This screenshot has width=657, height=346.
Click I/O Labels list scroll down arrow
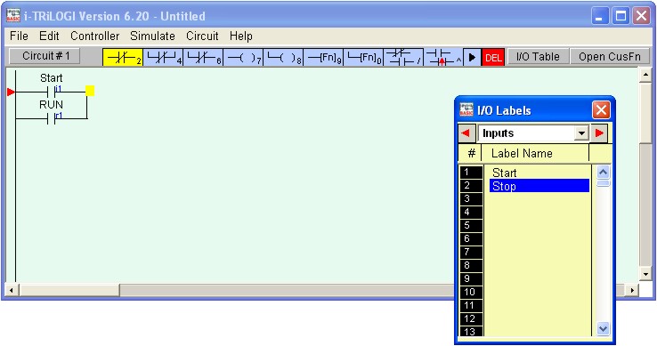pyautogui.click(x=603, y=329)
